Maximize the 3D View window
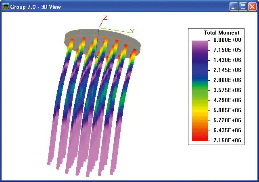 click(243, 7)
